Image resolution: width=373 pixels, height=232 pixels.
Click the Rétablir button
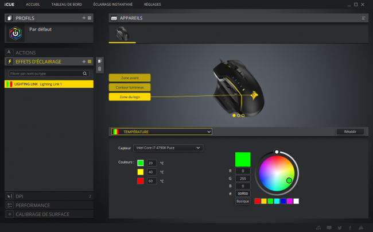(350, 132)
